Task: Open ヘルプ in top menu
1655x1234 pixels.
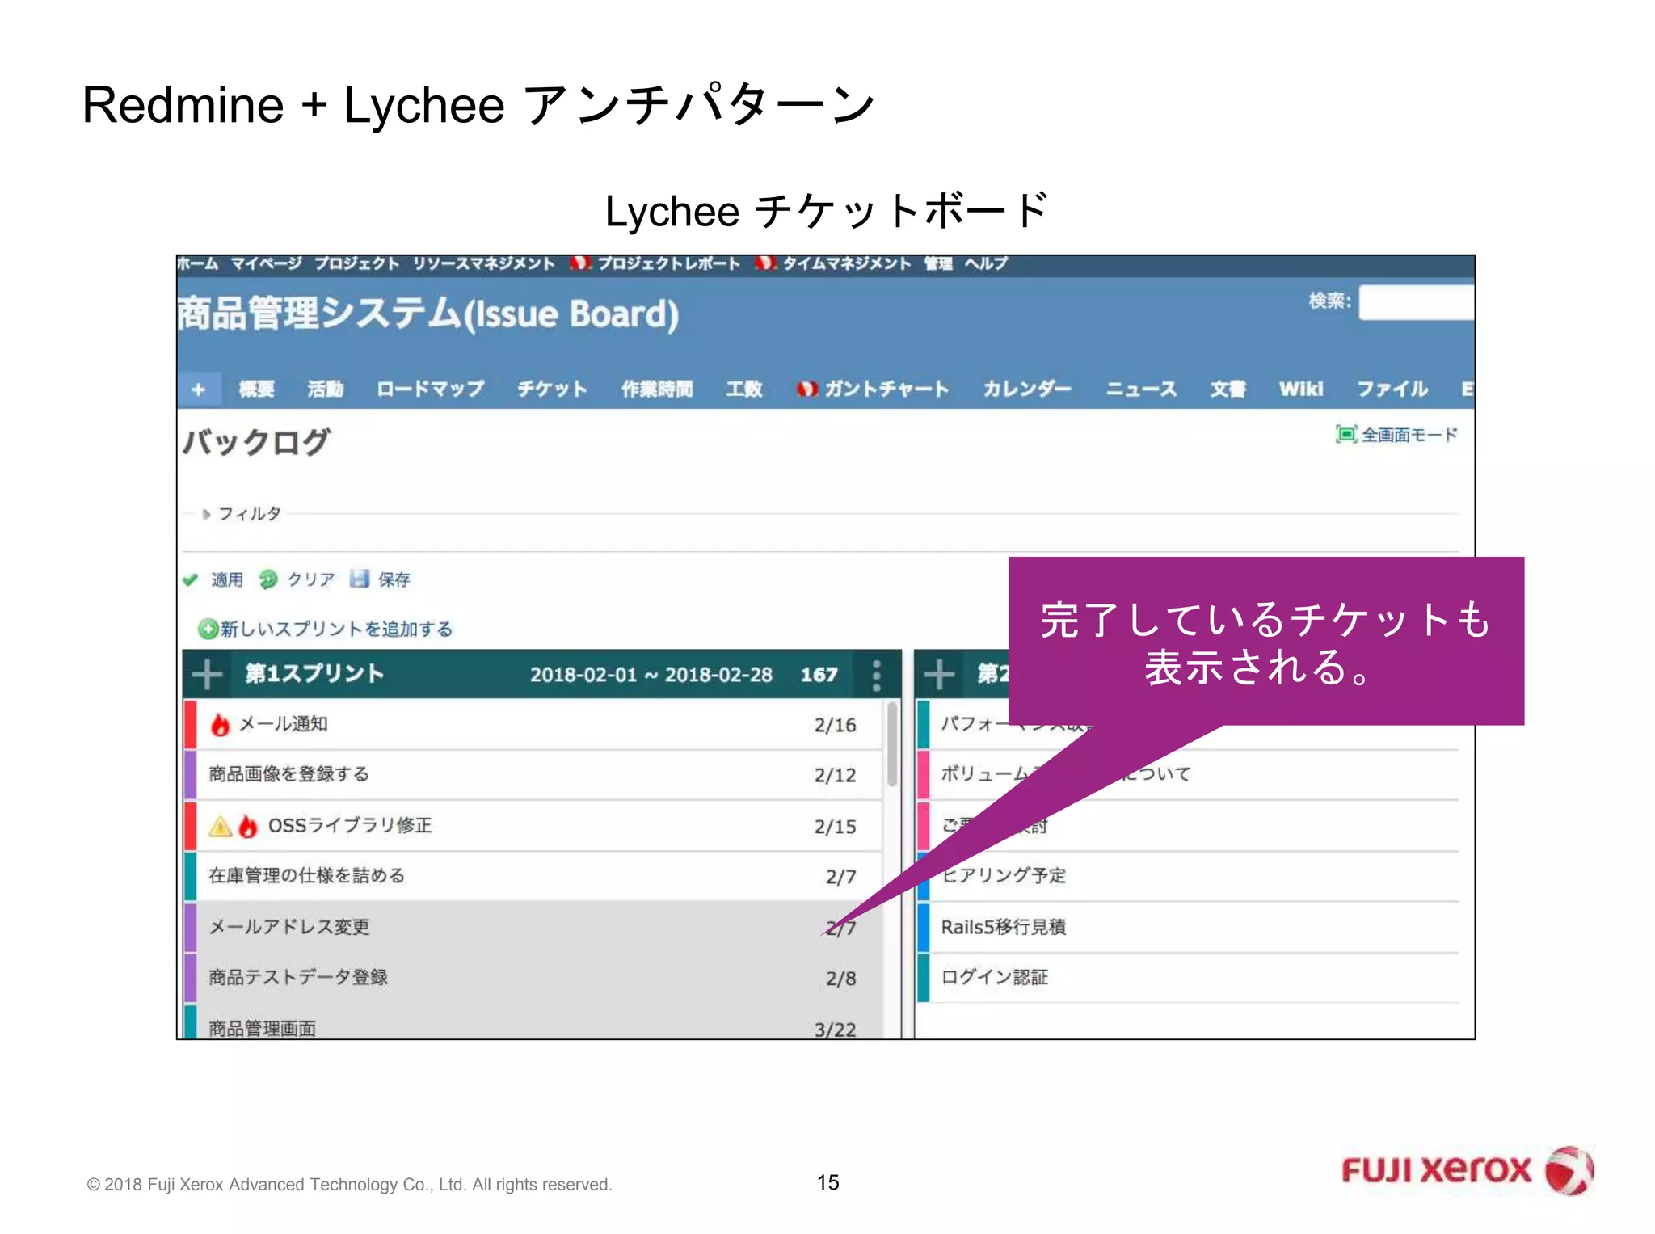Action: click(986, 263)
